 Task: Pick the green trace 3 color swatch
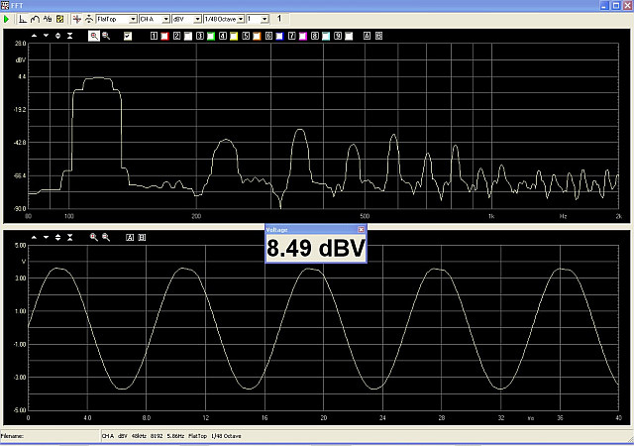click(x=211, y=36)
